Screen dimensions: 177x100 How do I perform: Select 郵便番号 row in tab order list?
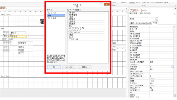tap(86, 15)
